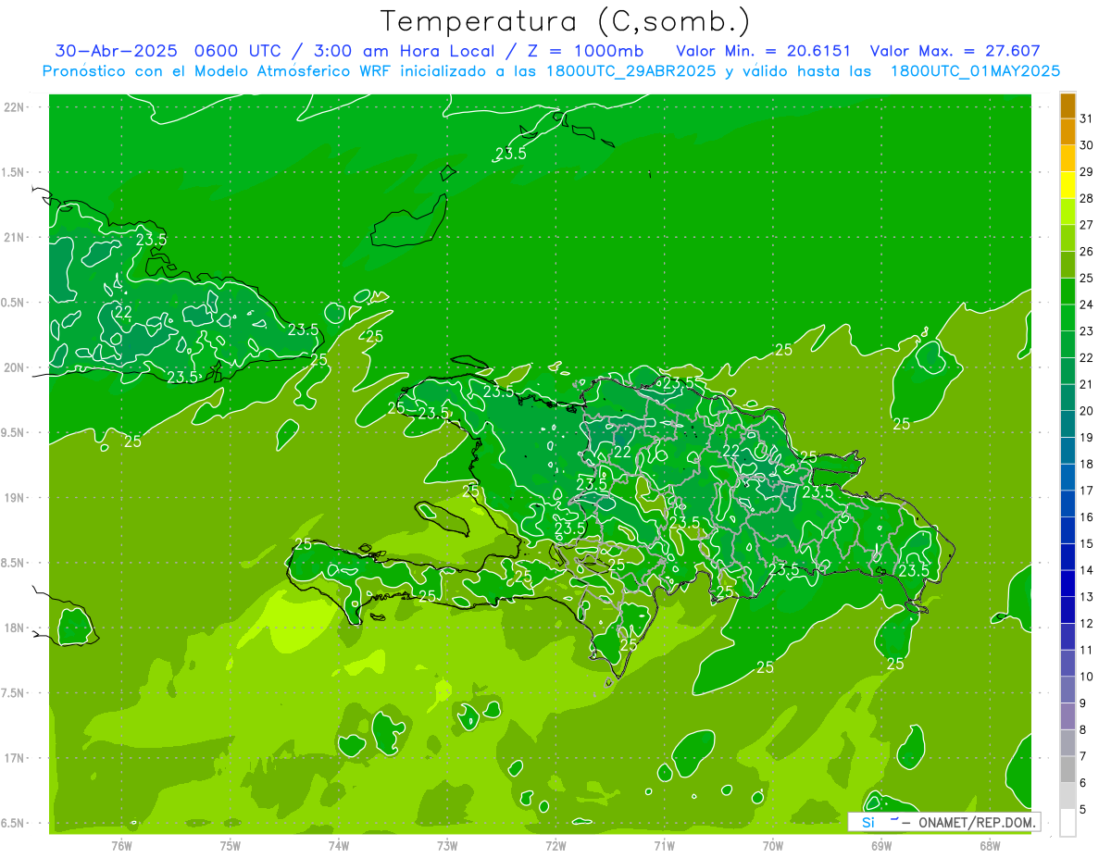Click the colorbar label '5'
This screenshot has height=858, width=1111.
click(x=1083, y=809)
